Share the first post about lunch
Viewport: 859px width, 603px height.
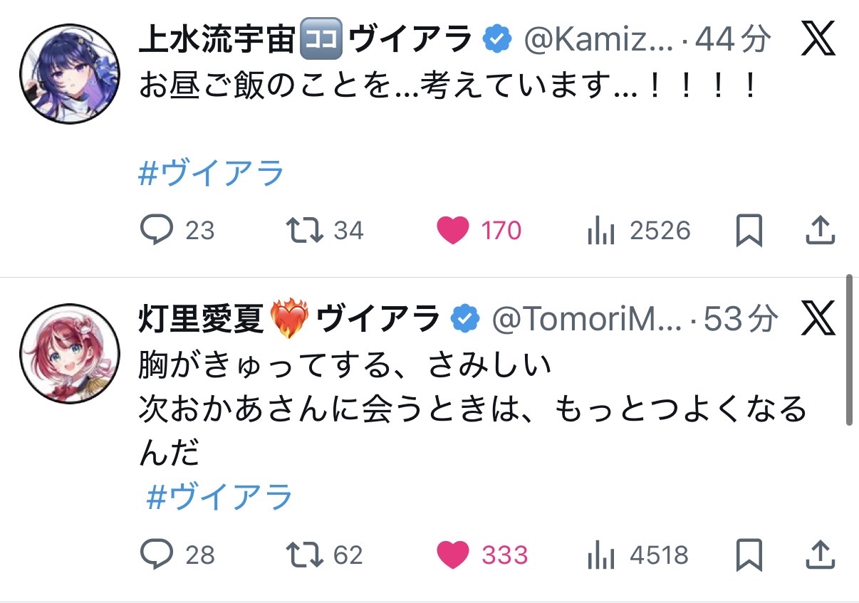(820, 230)
